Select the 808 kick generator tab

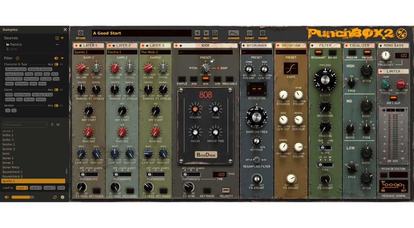point(205,79)
